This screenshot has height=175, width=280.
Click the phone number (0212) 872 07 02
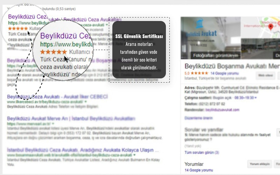coord(212,104)
